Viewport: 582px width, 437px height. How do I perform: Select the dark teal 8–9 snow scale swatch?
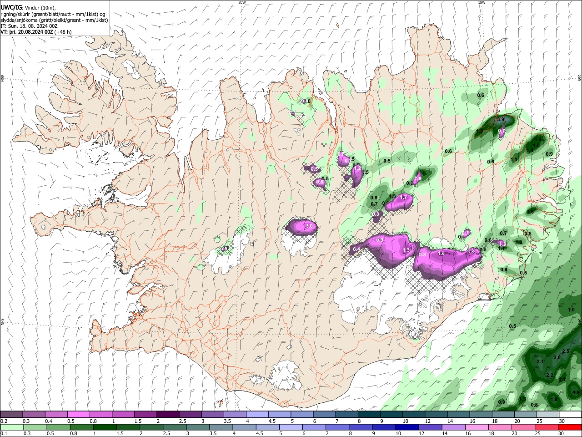(369, 415)
